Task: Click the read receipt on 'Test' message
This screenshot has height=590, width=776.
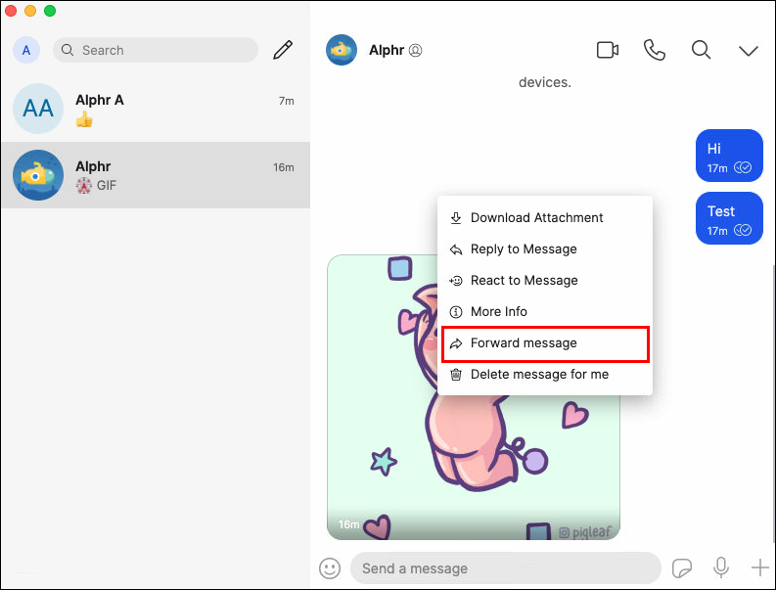Action: point(743,230)
